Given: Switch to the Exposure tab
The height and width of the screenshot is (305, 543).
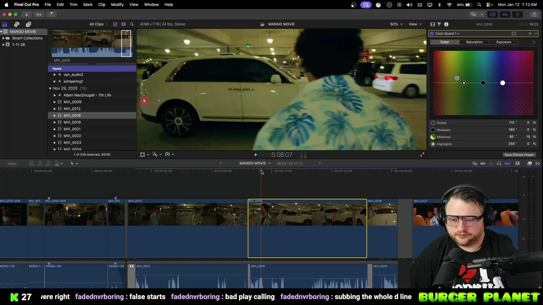Looking at the screenshot, I should [504, 42].
